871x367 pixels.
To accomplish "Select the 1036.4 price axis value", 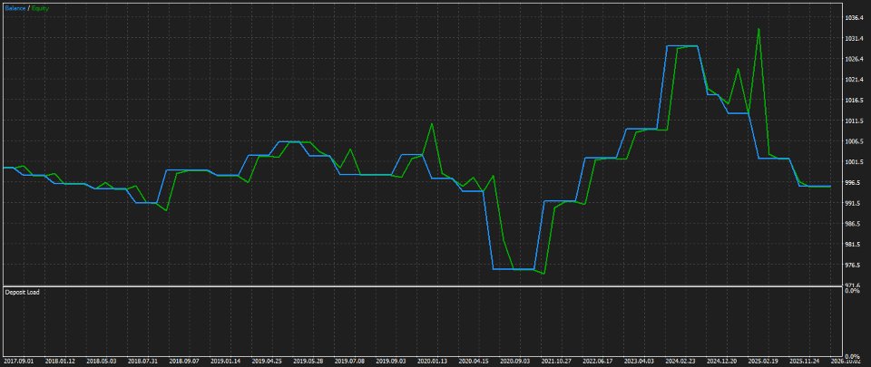I will 855,18.
